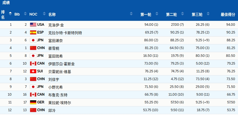Select row of 刘佳宇

click(x=119, y=79)
